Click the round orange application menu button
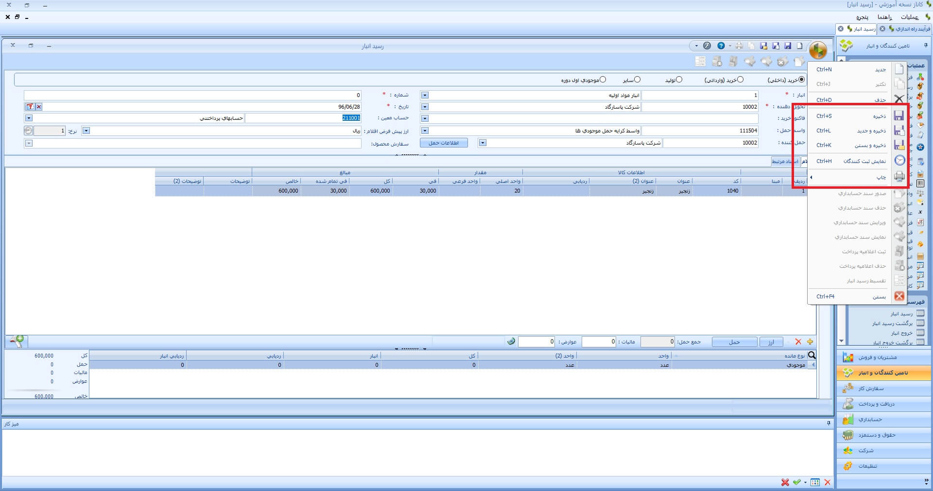Viewport: 933px width, 491px height. tap(818, 49)
